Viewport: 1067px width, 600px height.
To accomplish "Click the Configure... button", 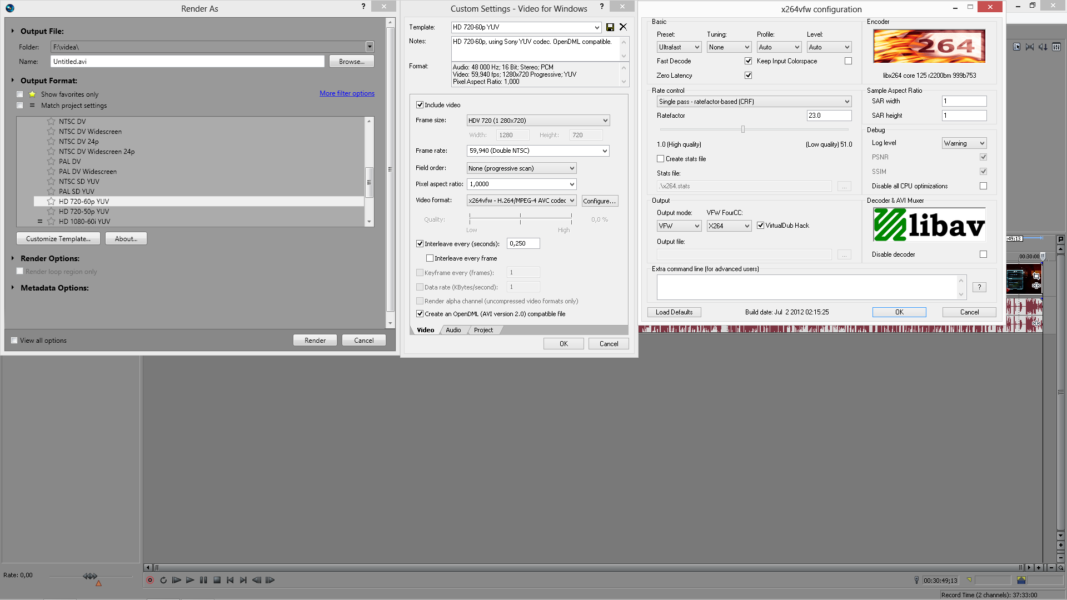I will coord(599,201).
